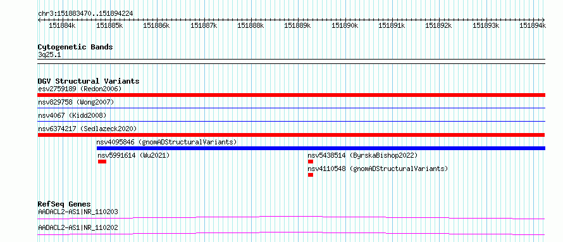Click the 151891k ruler tick label

point(392,25)
